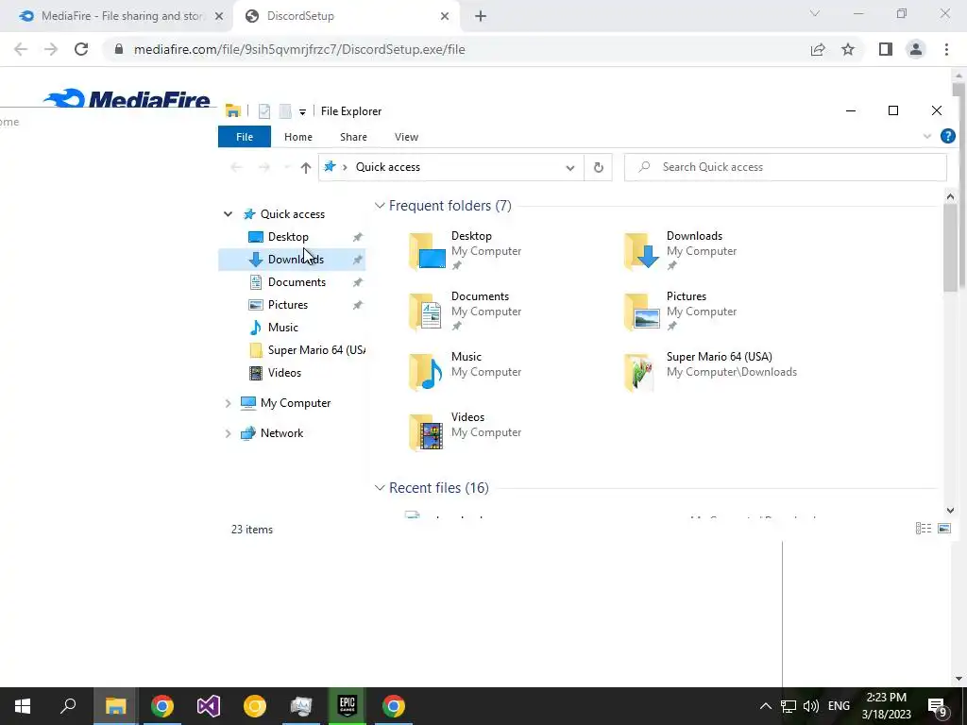Screen dimensions: 967x725
Task: Open the Windows Start menu
Action: (x=23, y=706)
